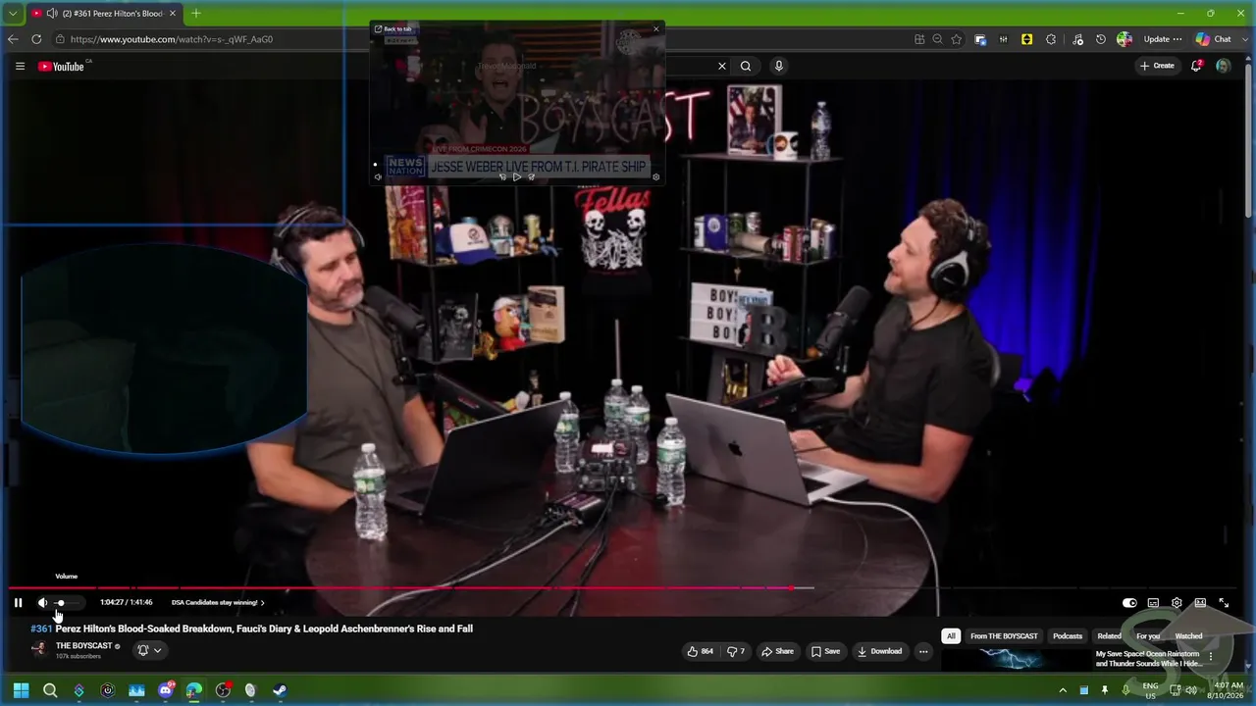Select the 'Related' filter chip
The height and width of the screenshot is (706, 1256).
tap(1109, 636)
